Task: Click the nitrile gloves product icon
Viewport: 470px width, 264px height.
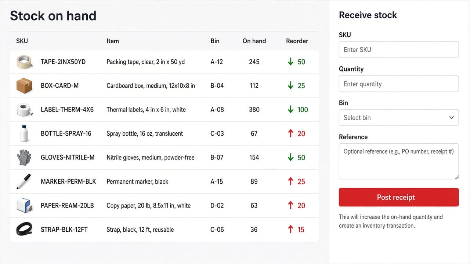Action: point(24,158)
